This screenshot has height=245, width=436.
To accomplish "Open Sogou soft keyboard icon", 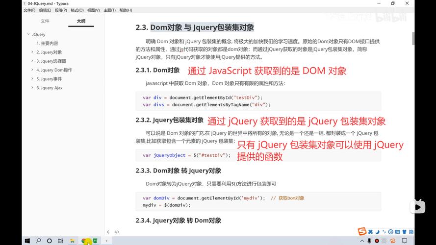I will [397, 232].
